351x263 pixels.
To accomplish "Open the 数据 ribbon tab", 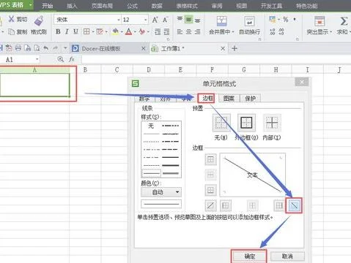I will (157, 6).
